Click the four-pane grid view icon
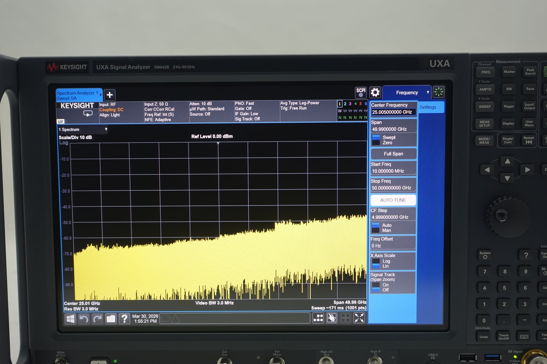The height and width of the screenshot is (364, 547). point(345,318)
